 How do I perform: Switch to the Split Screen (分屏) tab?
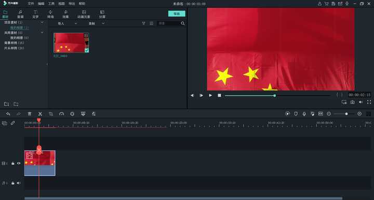[x=102, y=14]
